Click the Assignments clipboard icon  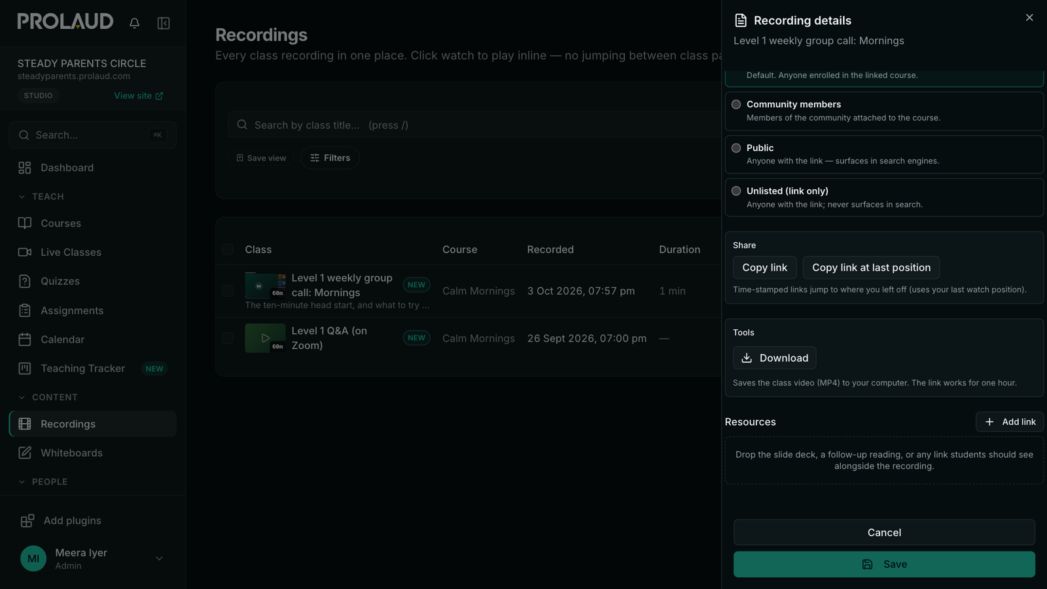pyautogui.click(x=25, y=310)
